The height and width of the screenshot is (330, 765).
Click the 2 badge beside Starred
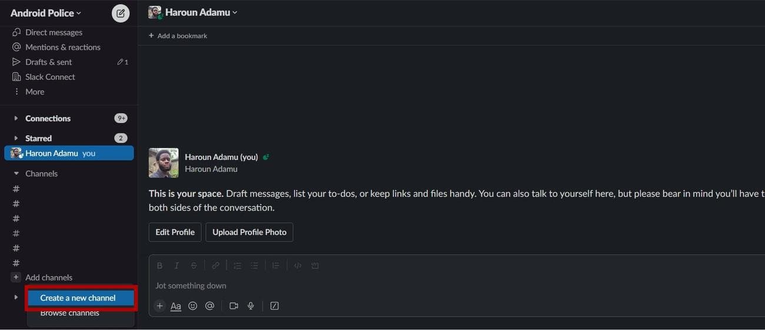click(x=121, y=138)
